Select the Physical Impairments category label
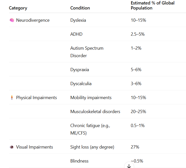186x168 pixels. pyautogui.click(x=37, y=98)
